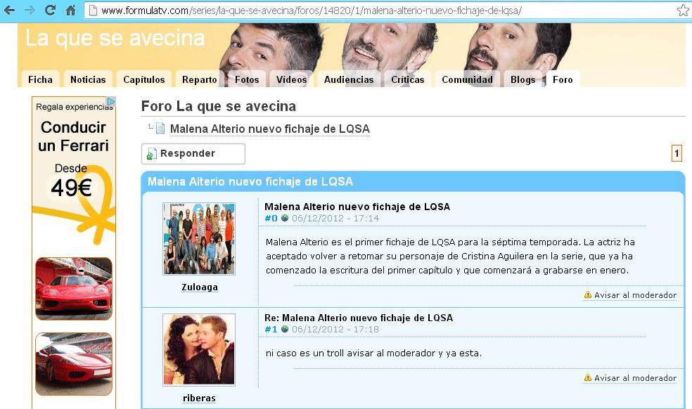Click the browser forward arrow

30,10
